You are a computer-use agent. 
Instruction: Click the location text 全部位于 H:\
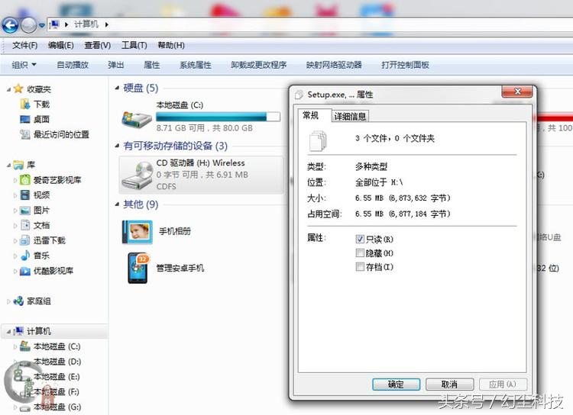379,182
